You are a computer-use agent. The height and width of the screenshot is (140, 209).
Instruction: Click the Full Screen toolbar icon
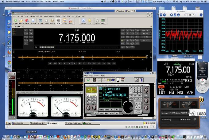(x=40, y=21)
